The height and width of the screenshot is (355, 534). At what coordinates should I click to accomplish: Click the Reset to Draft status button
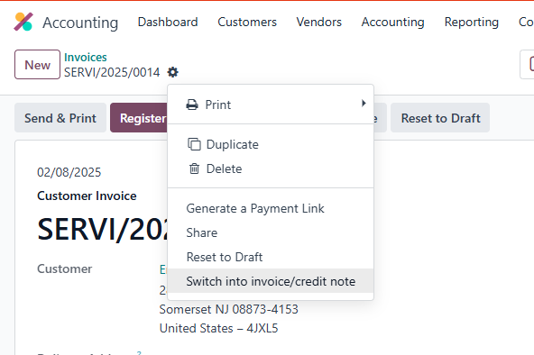click(440, 118)
